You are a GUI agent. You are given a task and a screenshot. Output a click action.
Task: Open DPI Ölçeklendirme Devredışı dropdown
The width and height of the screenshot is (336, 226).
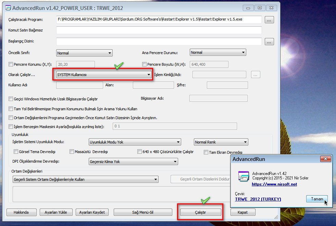(133, 162)
